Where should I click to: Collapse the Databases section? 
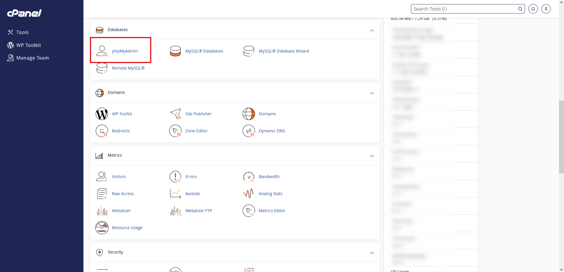click(x=372, y=31)
